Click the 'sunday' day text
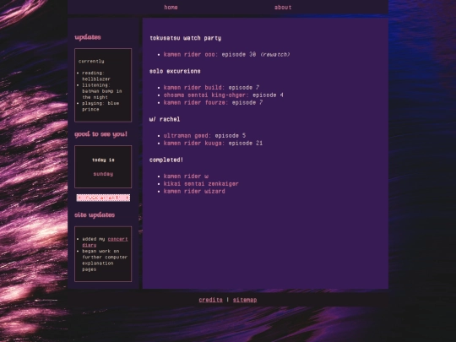The height and width of the screenshot is (342, 456). pos(103,174)
